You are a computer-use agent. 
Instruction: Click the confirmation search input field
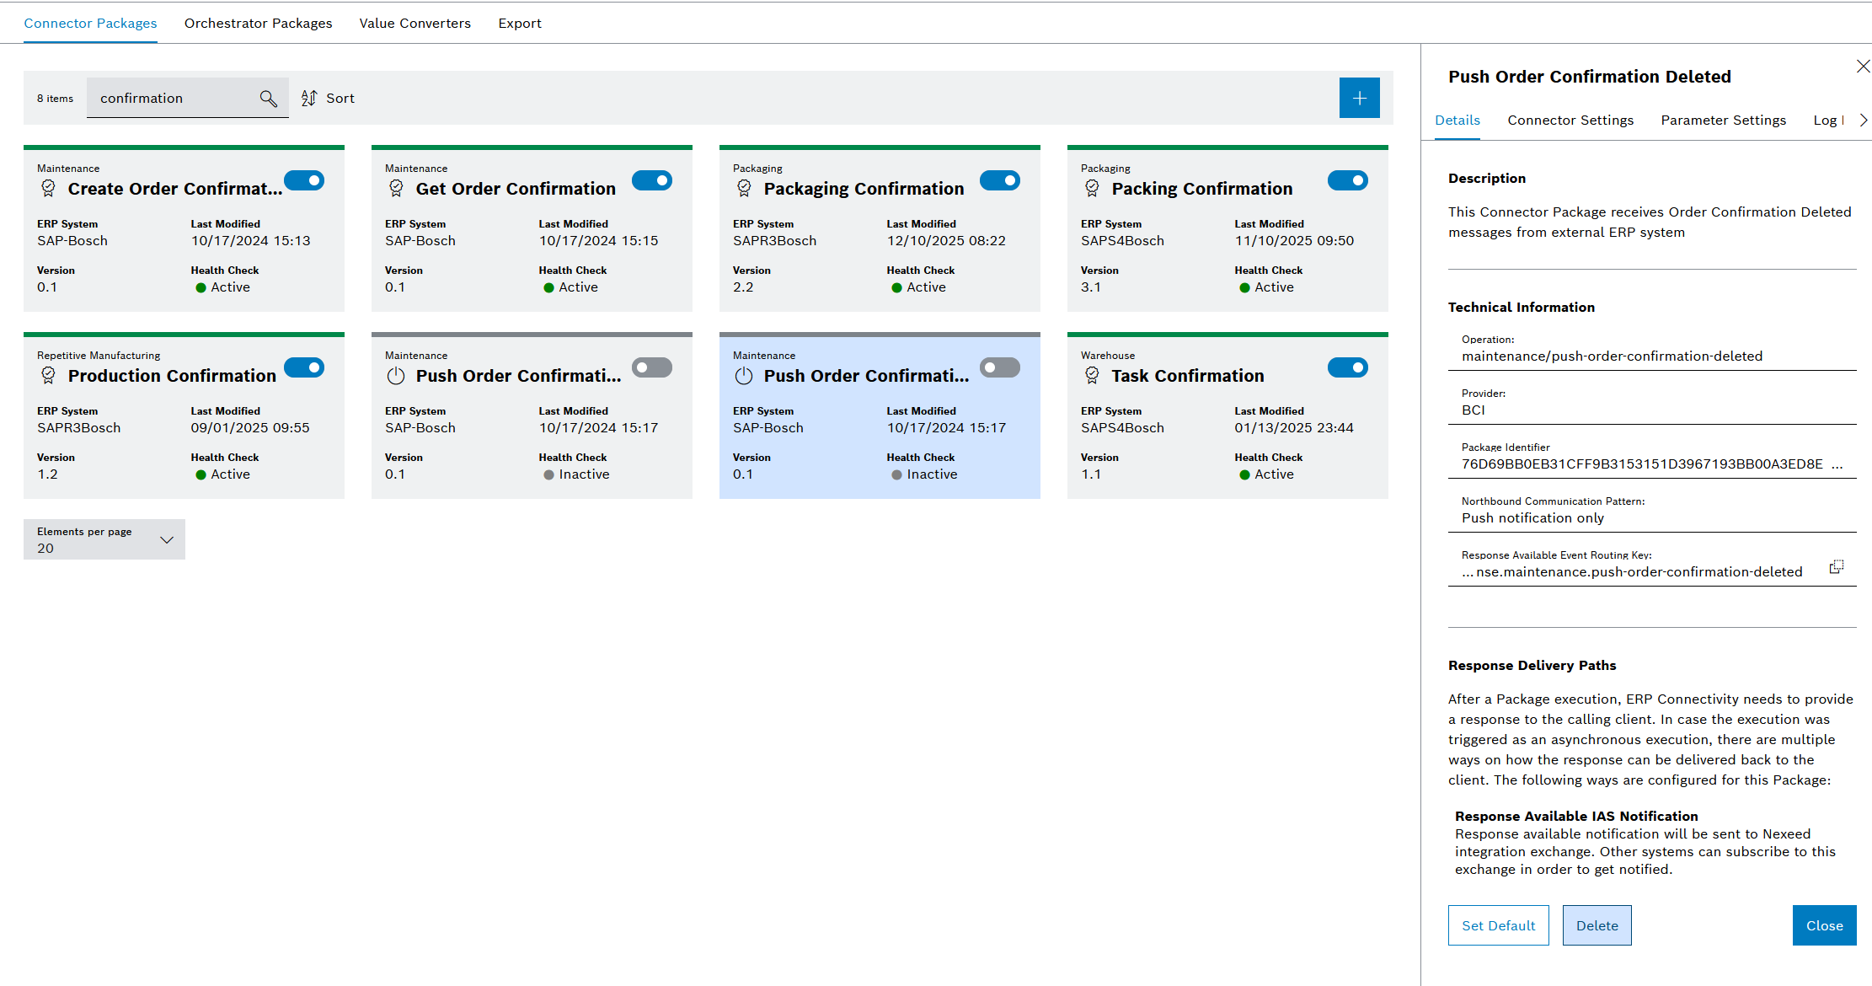173,99
